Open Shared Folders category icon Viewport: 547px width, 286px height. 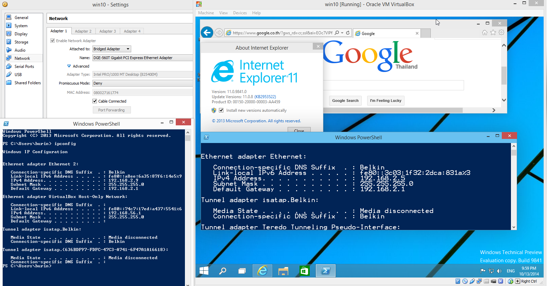coord(9,83)
